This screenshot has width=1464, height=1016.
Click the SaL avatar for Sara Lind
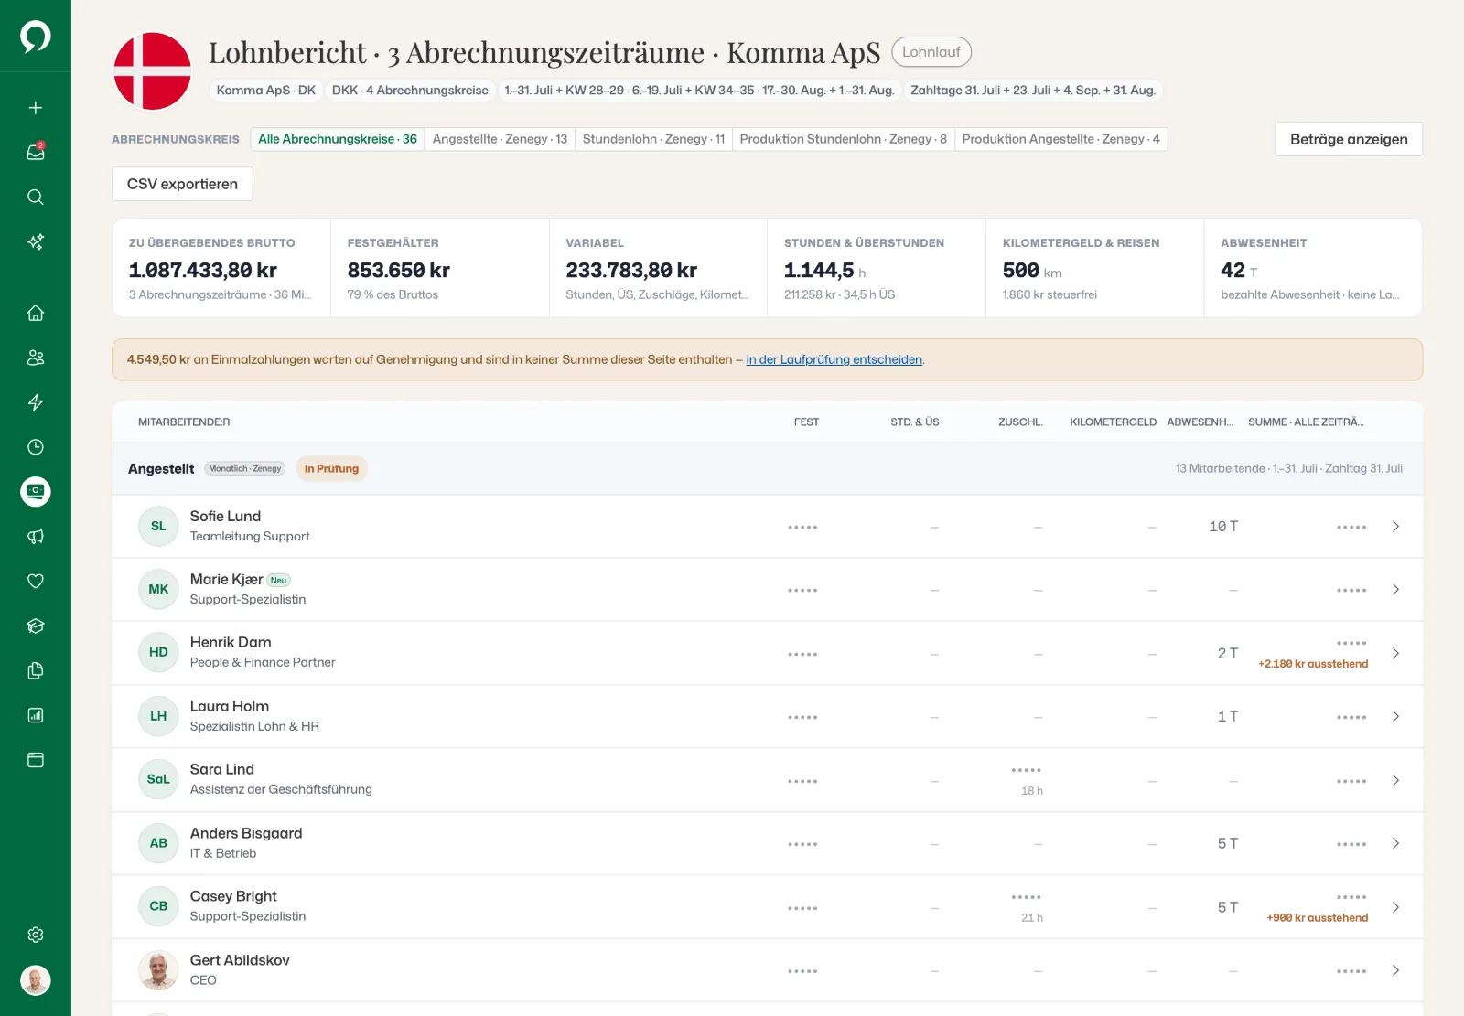click(x=158, y=779)
